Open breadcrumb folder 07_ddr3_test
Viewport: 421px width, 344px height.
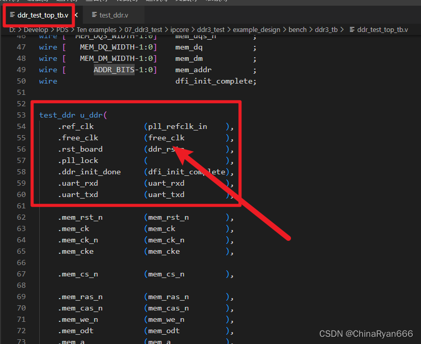[x=143, y=29]
